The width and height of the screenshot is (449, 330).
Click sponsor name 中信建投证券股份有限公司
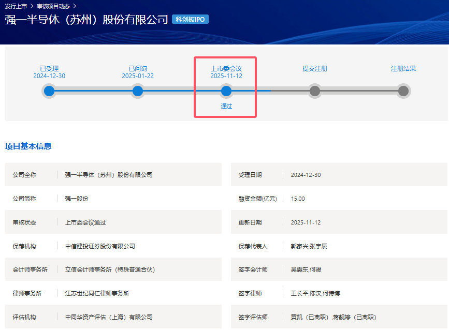[100, 246]
